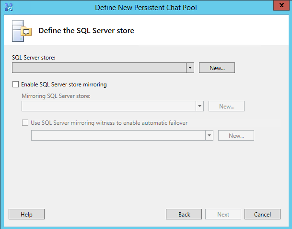Click New beside the mirroring witness field
This screenshot has height=229, width=292.
point(236,135)
